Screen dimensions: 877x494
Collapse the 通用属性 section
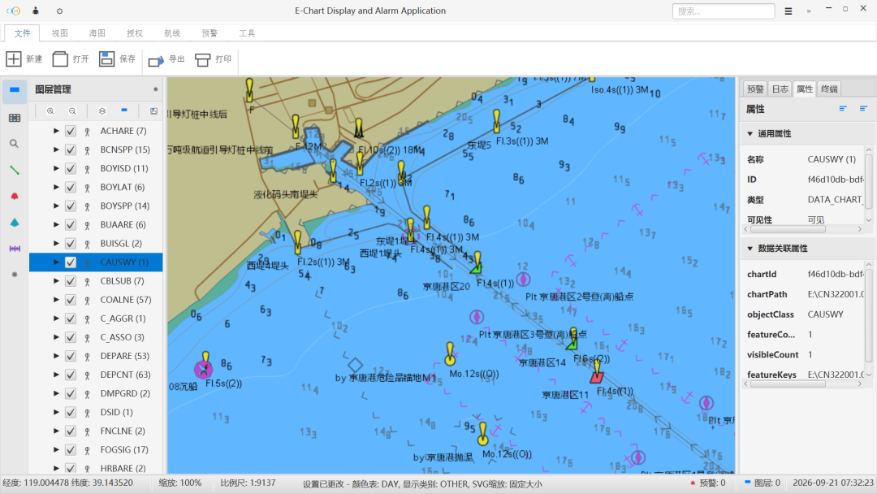pyautogui.click(x=750, y=134)
